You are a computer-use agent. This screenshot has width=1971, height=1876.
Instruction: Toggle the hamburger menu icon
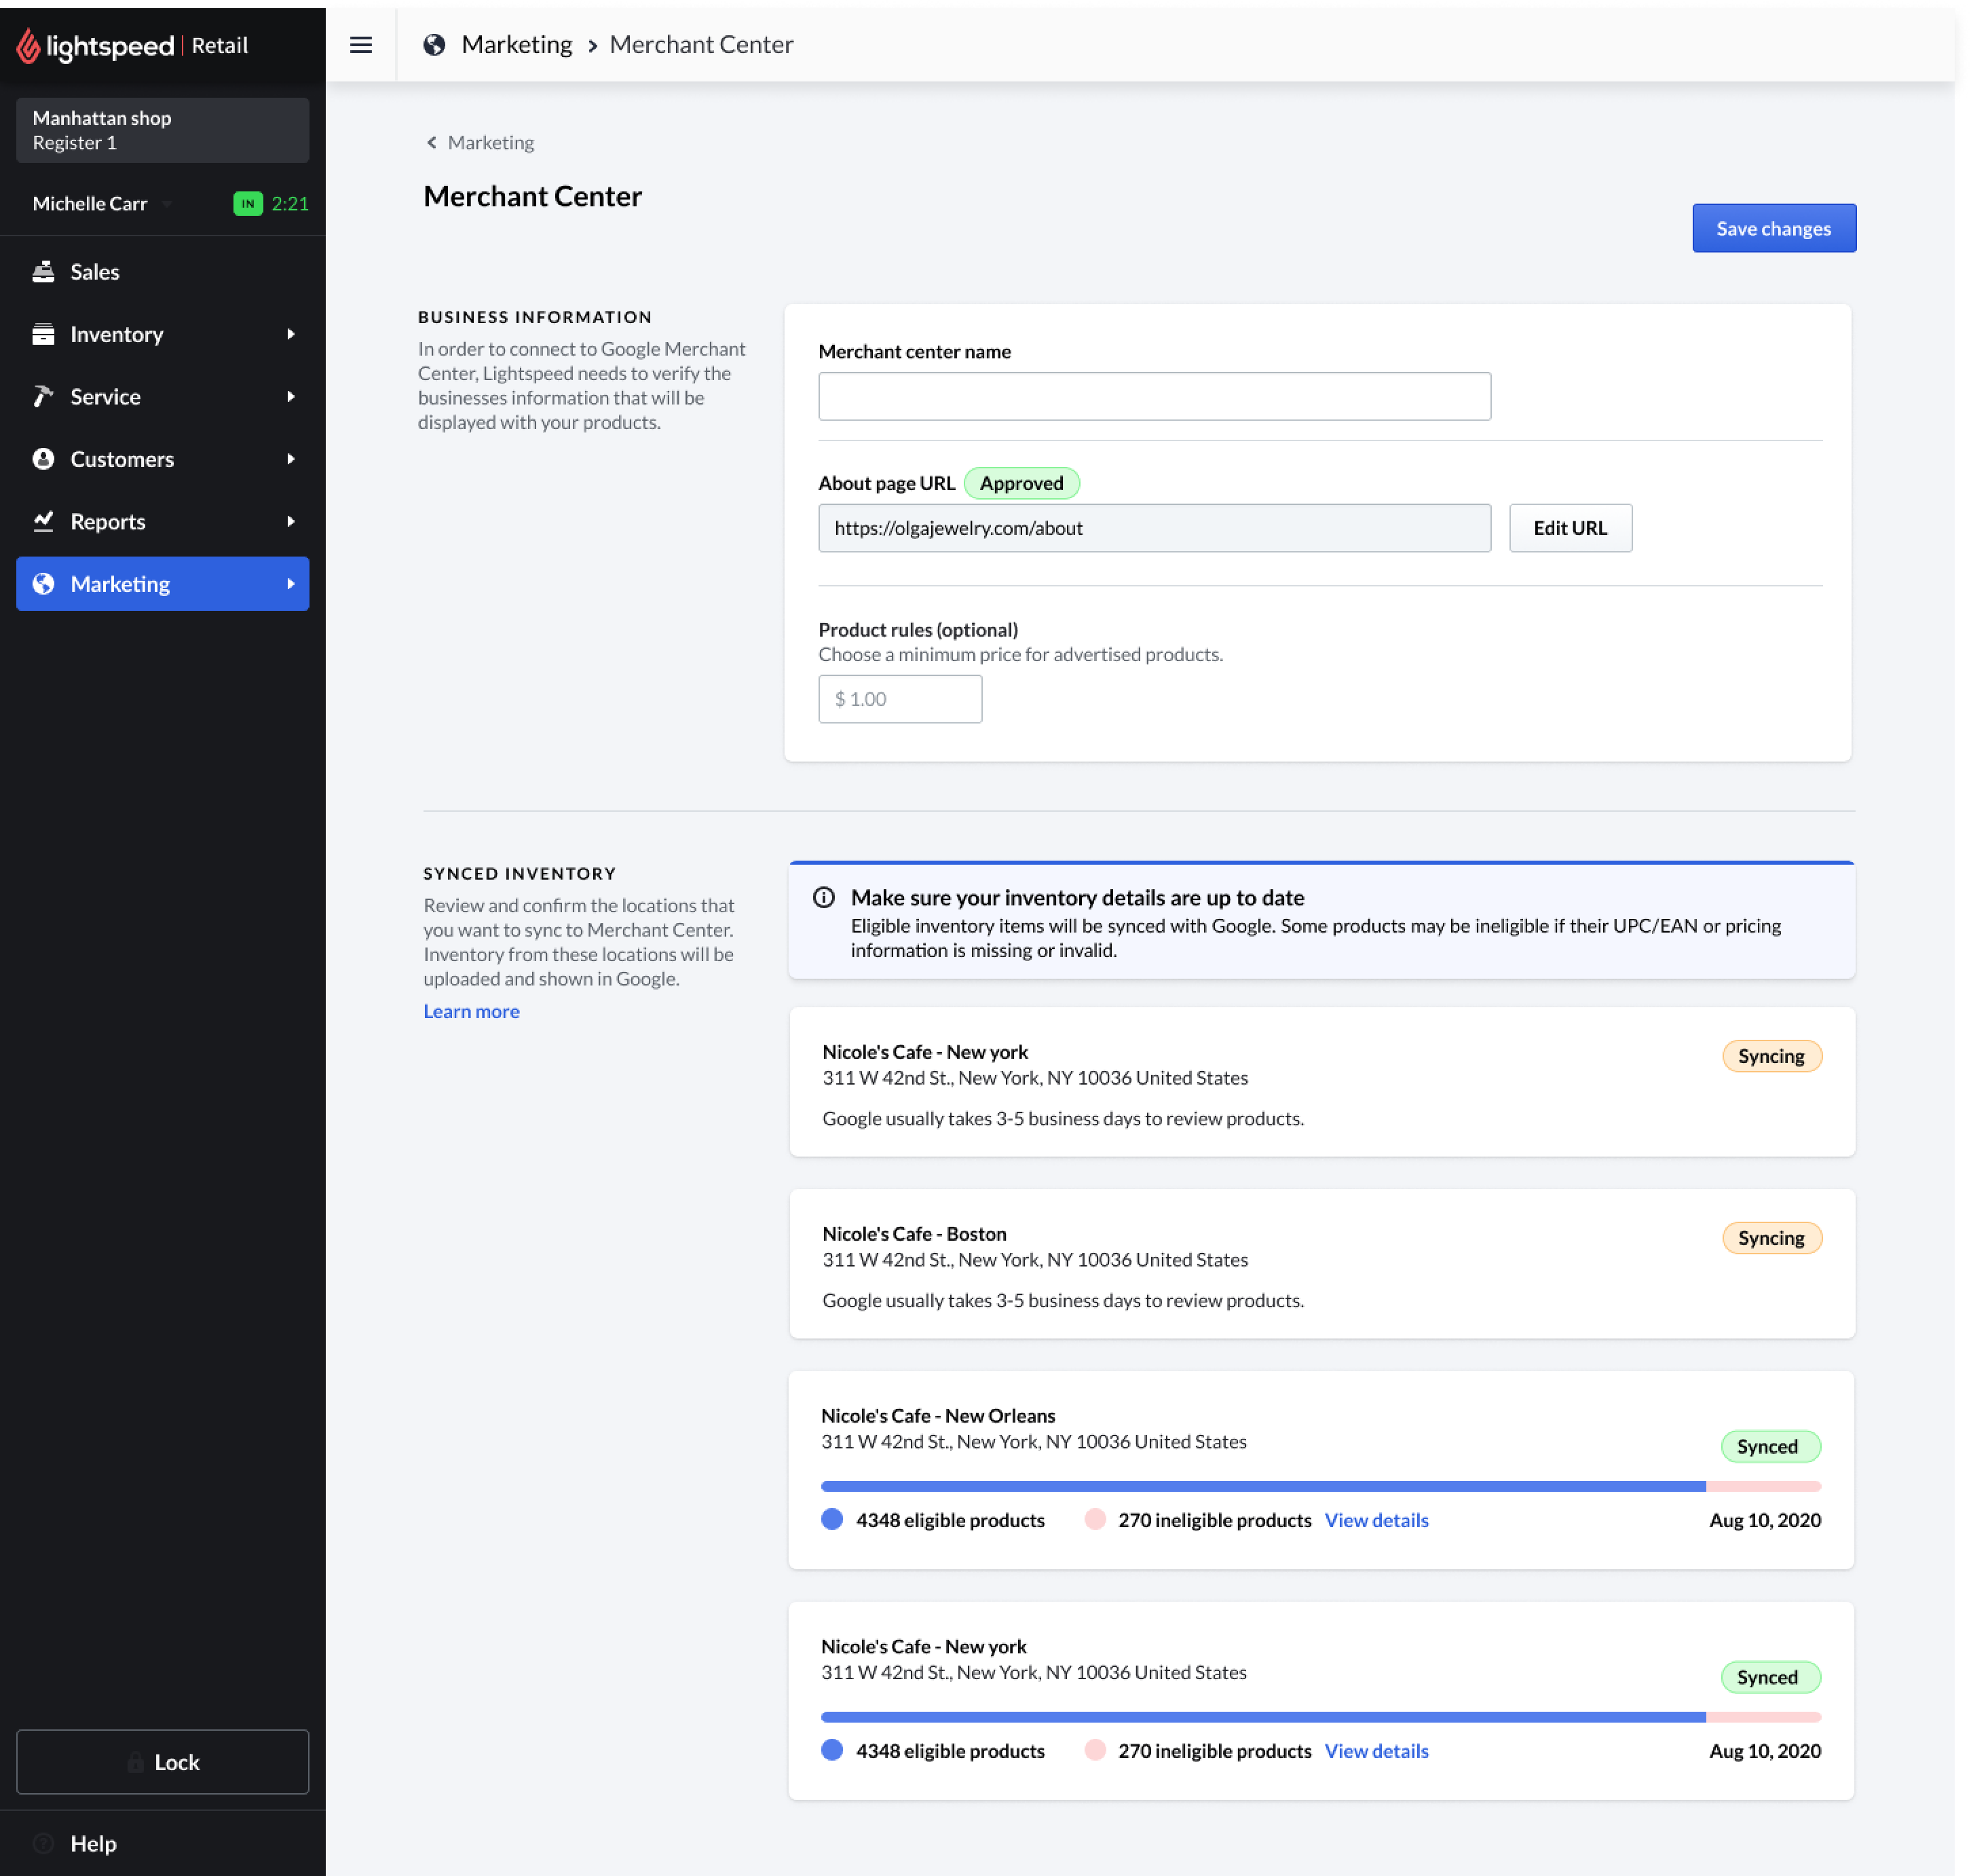(361, 45)
